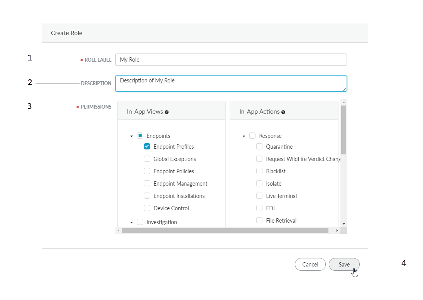Image resolution: width=423 pixels, height=300 pixels.
Task: Click the permissions vertical scrollbar thumb
Action: tap(343, 129)
